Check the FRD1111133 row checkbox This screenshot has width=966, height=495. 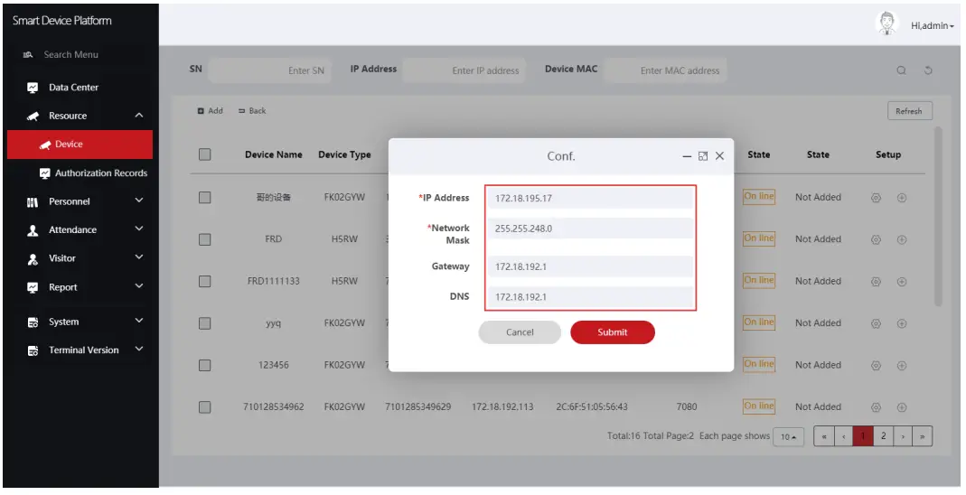[x=204, y=281]
